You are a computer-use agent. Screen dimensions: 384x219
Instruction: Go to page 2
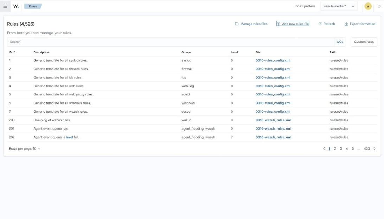pos(335,148)
